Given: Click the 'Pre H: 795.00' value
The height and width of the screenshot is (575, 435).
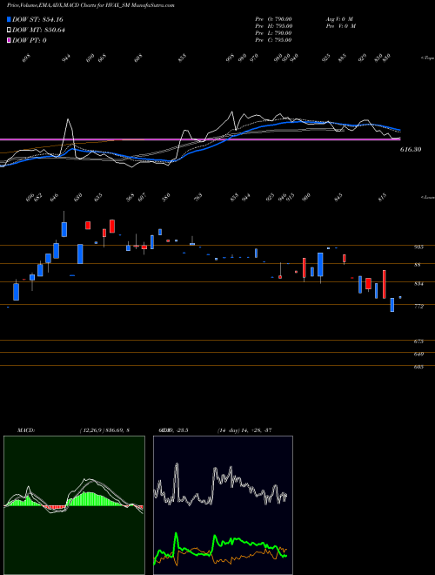Looking at the screenshot, I should click(273, 26).
